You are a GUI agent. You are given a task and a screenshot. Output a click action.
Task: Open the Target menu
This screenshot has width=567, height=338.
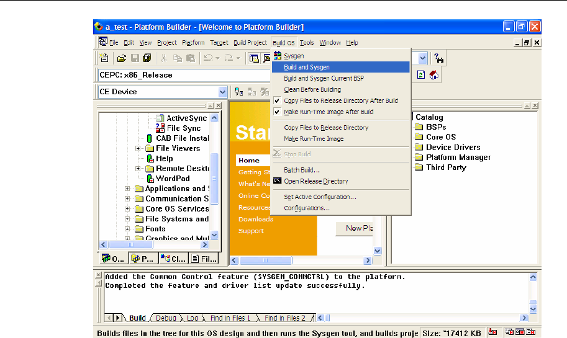219,43
